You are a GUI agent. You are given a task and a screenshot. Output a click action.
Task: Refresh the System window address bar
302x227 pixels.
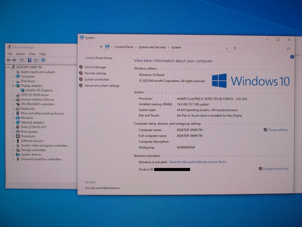coord(235,48)
